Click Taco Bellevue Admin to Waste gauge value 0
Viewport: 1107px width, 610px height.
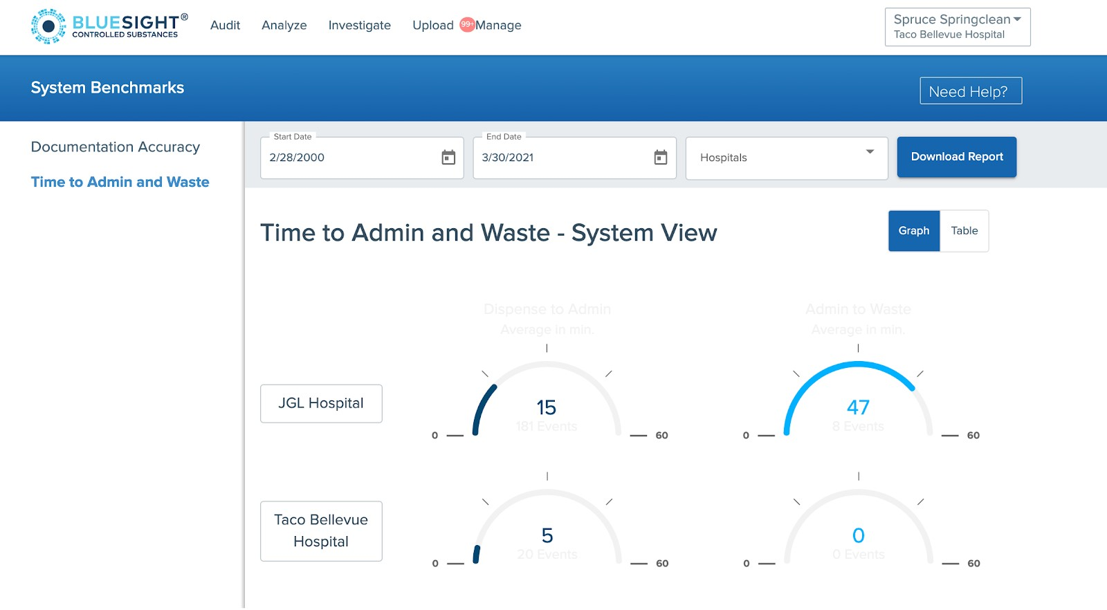(859, 535)
